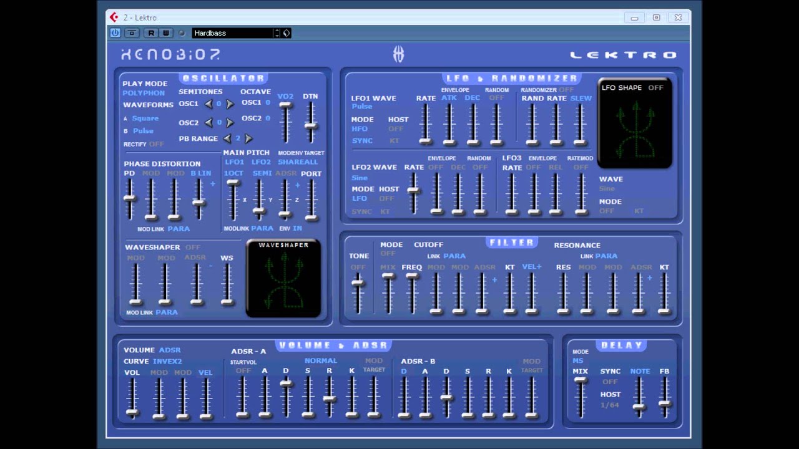Change waveform B from Pulse
The image size is (799, 449).
tap(143, 131)
